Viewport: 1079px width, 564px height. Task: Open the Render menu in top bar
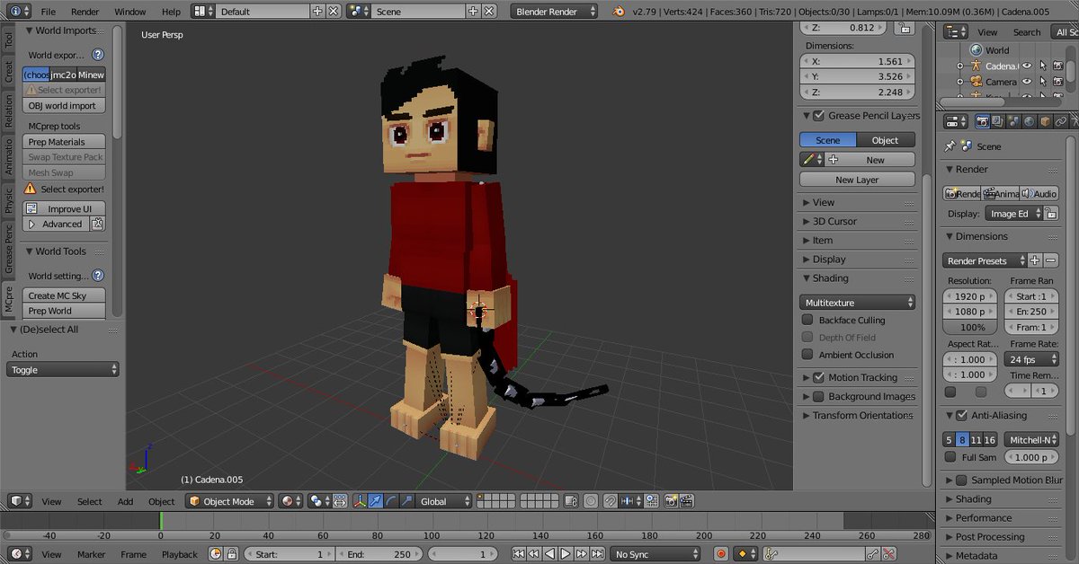pos(85,12)
